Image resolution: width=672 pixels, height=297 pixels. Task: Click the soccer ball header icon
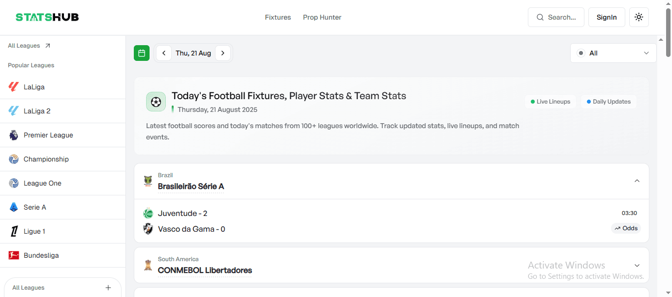(156, 102)
